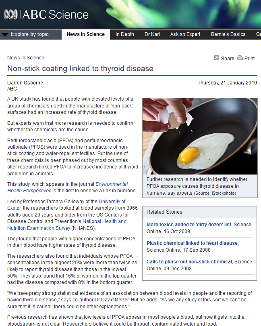Screen dimensions: 261x326
Task: Click the Share icon
Action: click(216, 58)
